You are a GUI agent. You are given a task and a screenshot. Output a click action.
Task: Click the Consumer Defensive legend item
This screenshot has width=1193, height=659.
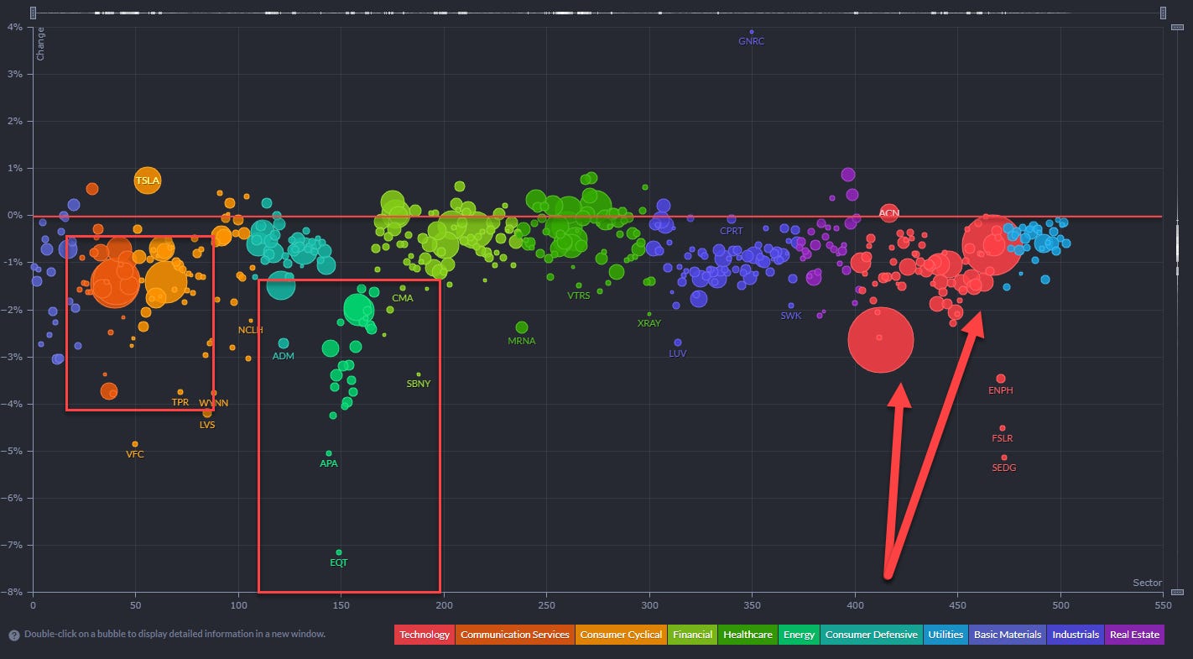[871, 635]
